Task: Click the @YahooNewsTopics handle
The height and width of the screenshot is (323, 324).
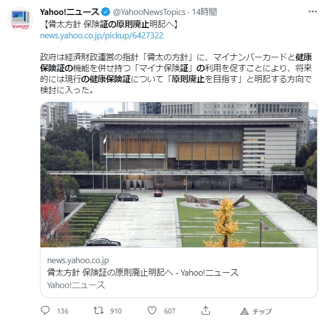Action: tap(149, 12)
